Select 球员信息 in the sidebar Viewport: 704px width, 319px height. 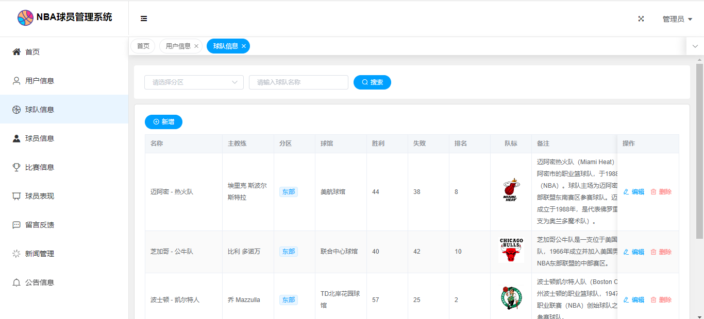(40, 138)
